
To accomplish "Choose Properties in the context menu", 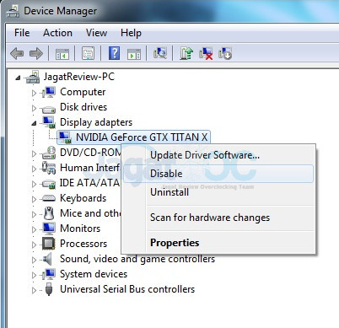I will click(218, 243).
